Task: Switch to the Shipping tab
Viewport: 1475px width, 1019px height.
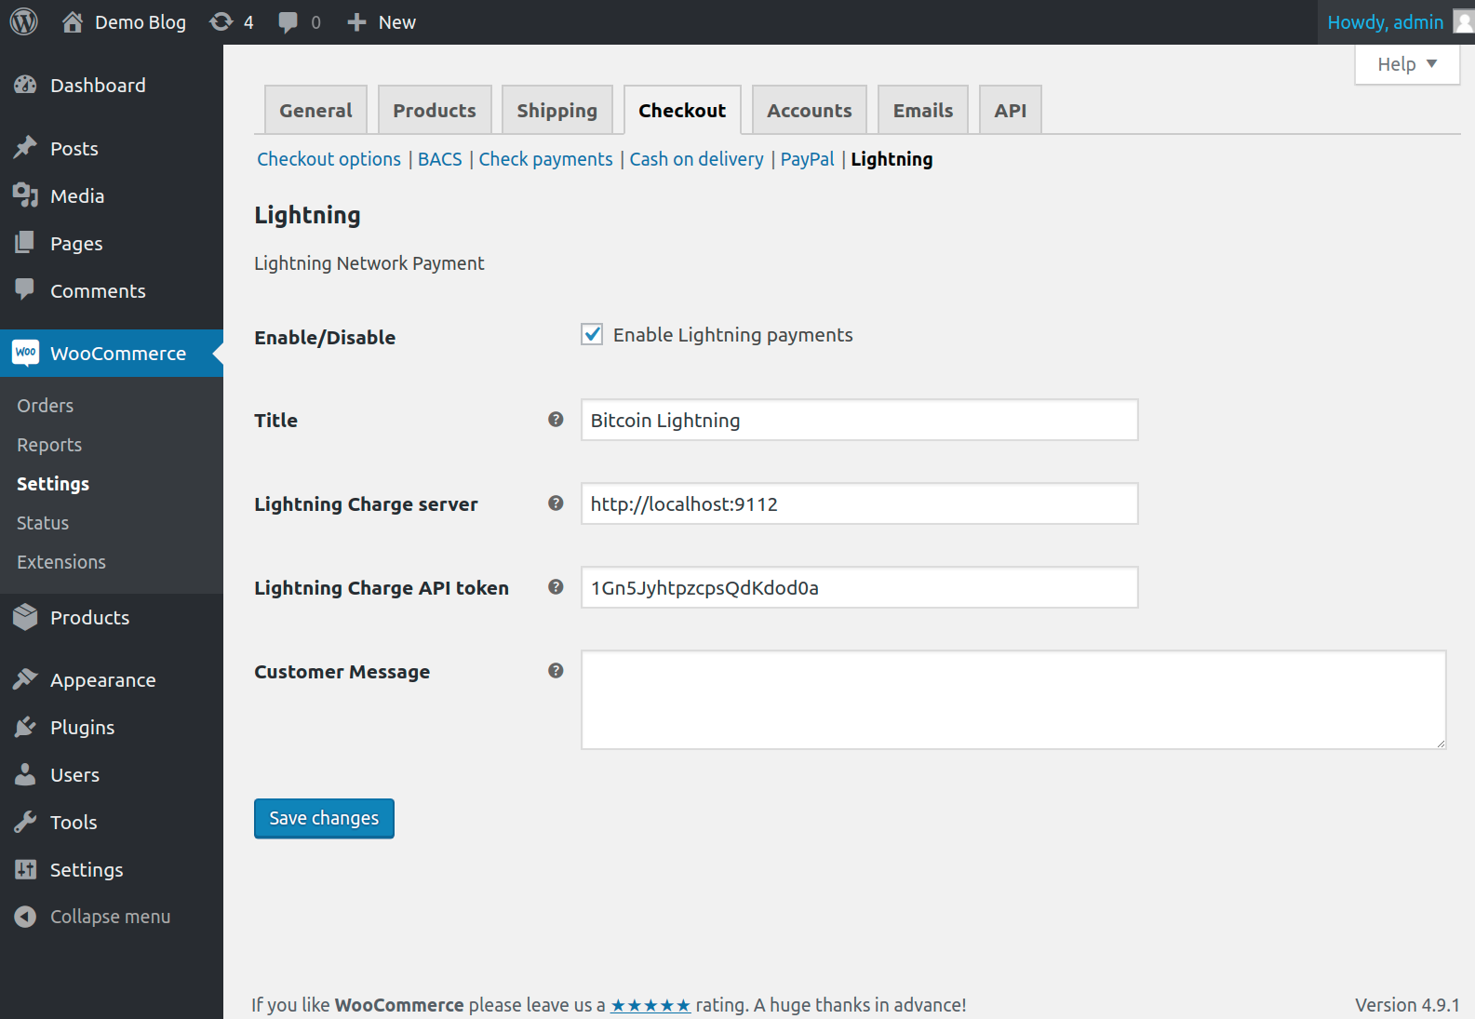Action: [556, 111]
